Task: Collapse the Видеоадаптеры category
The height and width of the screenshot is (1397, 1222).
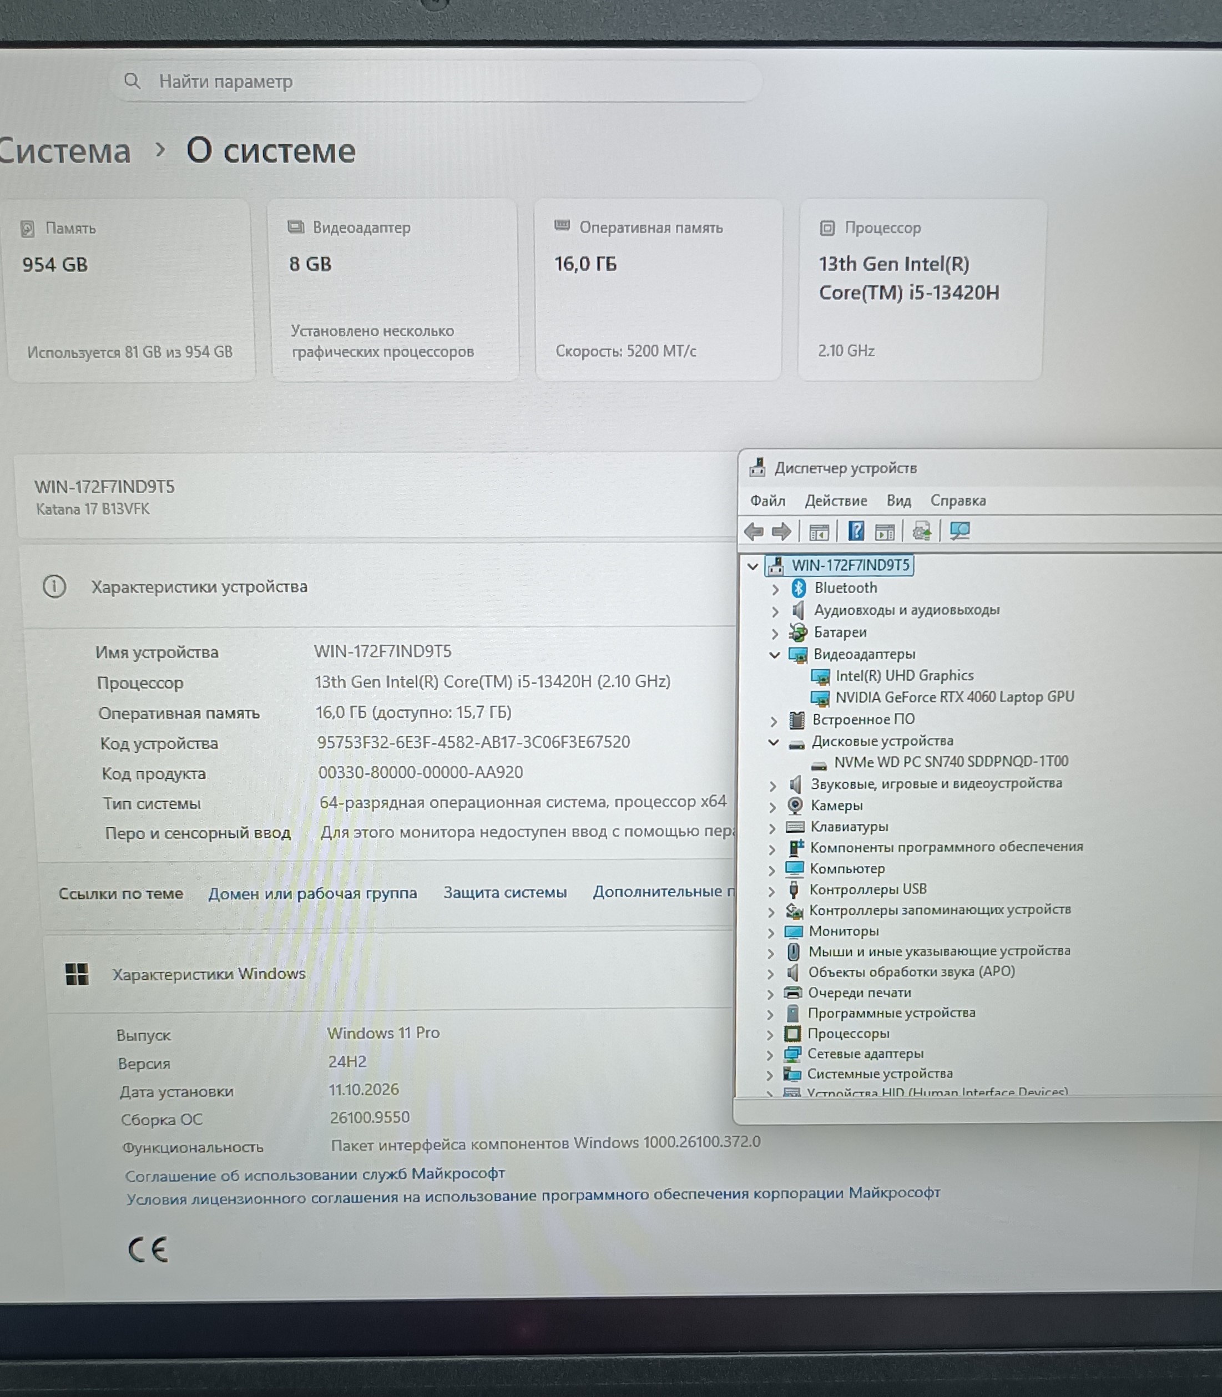Action: click(x=775, y=655)
